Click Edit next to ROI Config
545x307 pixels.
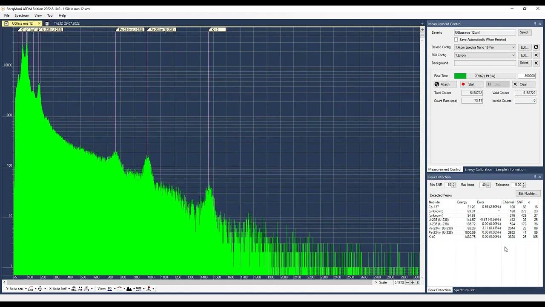(x=524, y=55)
